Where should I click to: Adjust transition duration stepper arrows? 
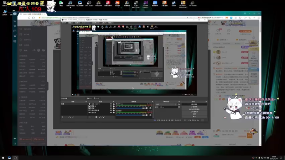click(179, 107)
